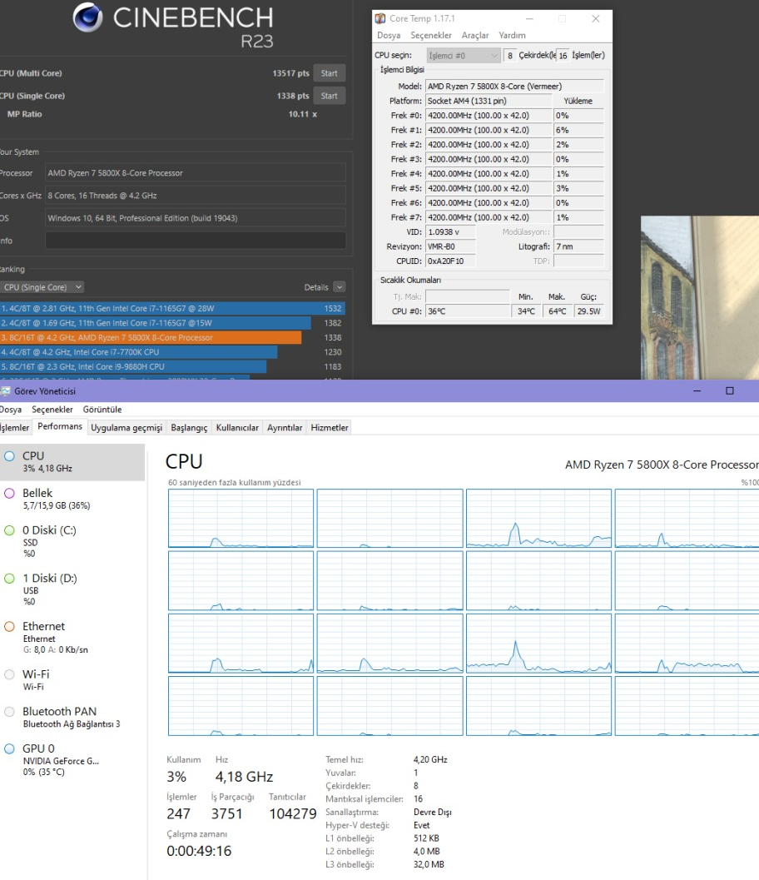Click the Görev Yöneticisi title bar icon
Image resolution: width=759 pixels, height=880 pixels.
click(6, 391)
